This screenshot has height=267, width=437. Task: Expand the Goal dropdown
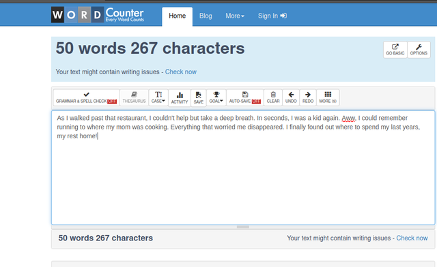click(x=216, y=97)
